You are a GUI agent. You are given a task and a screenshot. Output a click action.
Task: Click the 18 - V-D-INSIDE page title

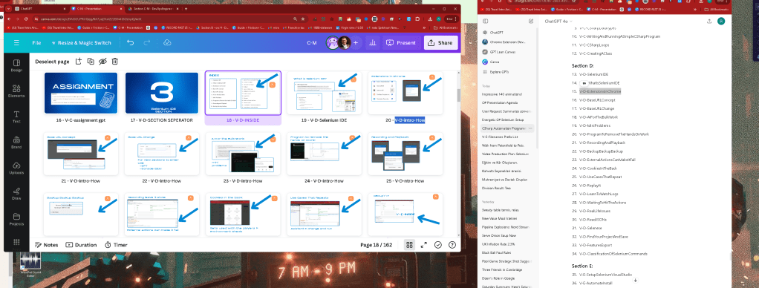243,120
